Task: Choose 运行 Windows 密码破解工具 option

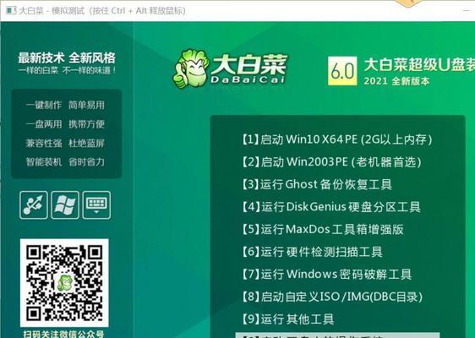Action: [x=326, y=274]
